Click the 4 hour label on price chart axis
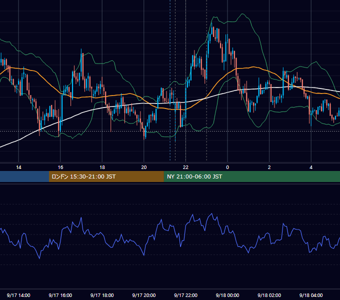Image resolution: width=340 pixels, height=300 pixels. pyautogui.click(x=311, y=167)
